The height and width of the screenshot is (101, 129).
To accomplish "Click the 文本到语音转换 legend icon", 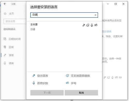I will coord(67,76).
